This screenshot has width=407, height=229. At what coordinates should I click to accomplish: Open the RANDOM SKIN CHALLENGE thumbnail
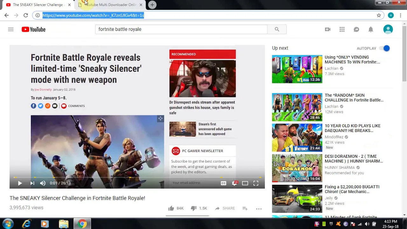coord(297,107)
